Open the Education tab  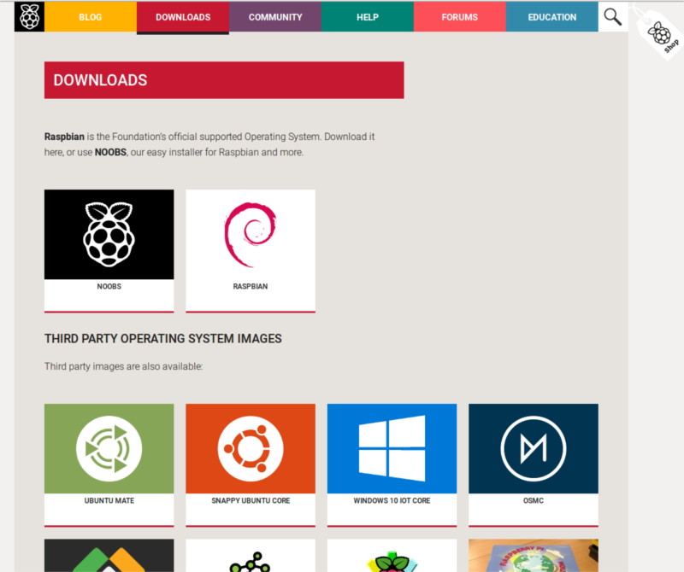(552, 17)
